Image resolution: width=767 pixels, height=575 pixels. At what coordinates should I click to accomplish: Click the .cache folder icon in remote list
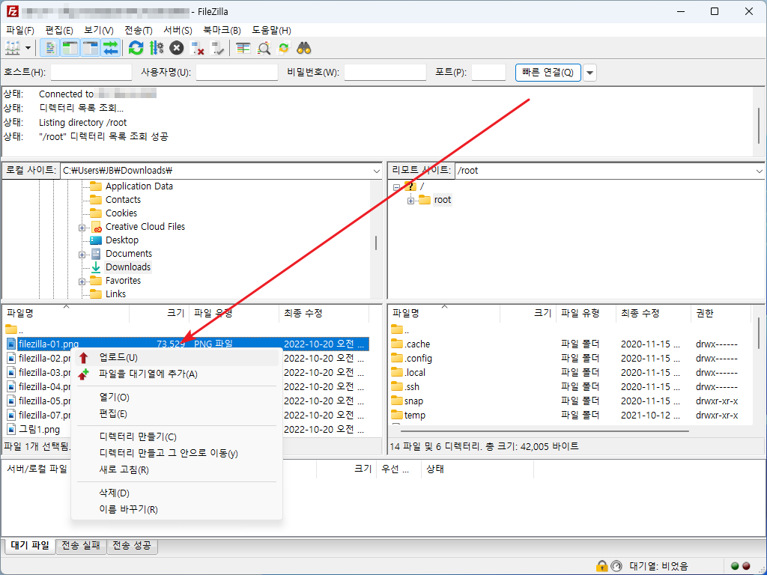point(397,344)
